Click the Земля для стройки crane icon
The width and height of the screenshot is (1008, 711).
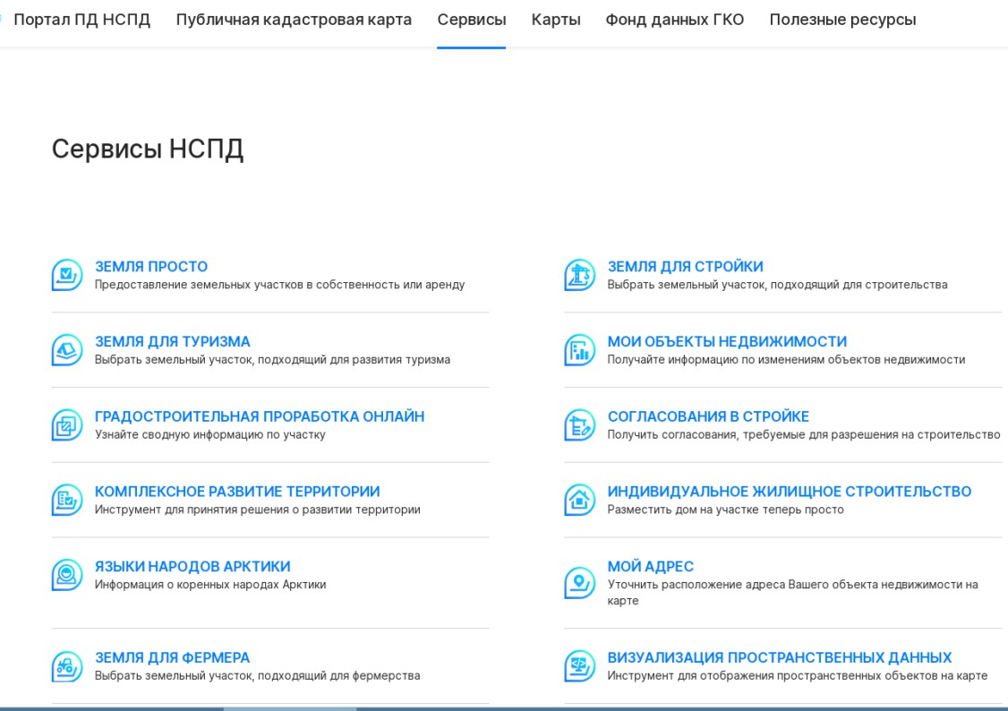(x=579, y=275)
